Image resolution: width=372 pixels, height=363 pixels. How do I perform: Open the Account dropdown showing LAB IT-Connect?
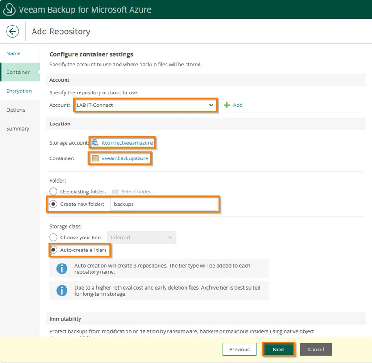(x=145, y=105)
